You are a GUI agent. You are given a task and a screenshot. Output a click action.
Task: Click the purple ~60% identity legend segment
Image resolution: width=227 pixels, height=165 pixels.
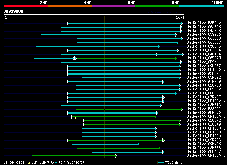[x=113, y=6]
